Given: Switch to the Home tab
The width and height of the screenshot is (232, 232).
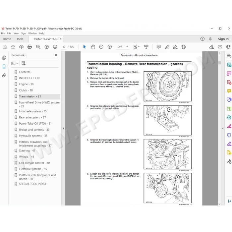Looking at the screenshot, I should tap(7, 39).
